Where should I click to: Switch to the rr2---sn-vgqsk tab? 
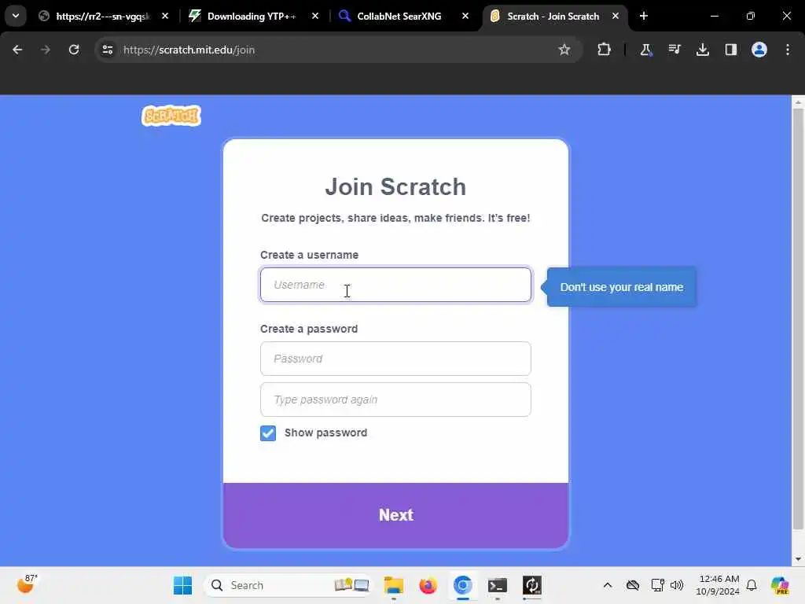(103, 17)
